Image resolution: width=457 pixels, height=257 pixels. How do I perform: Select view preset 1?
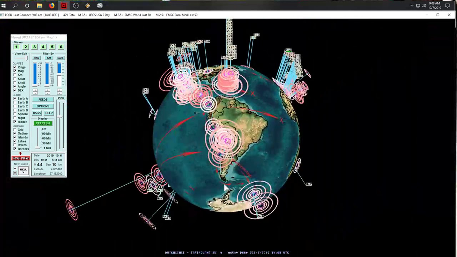(16, 47)
